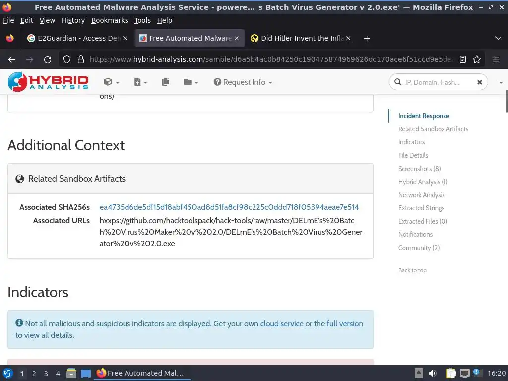The height and width of the screenshot is (381, 508).
Task: Open the File menu
Action: tap(8, 20)
